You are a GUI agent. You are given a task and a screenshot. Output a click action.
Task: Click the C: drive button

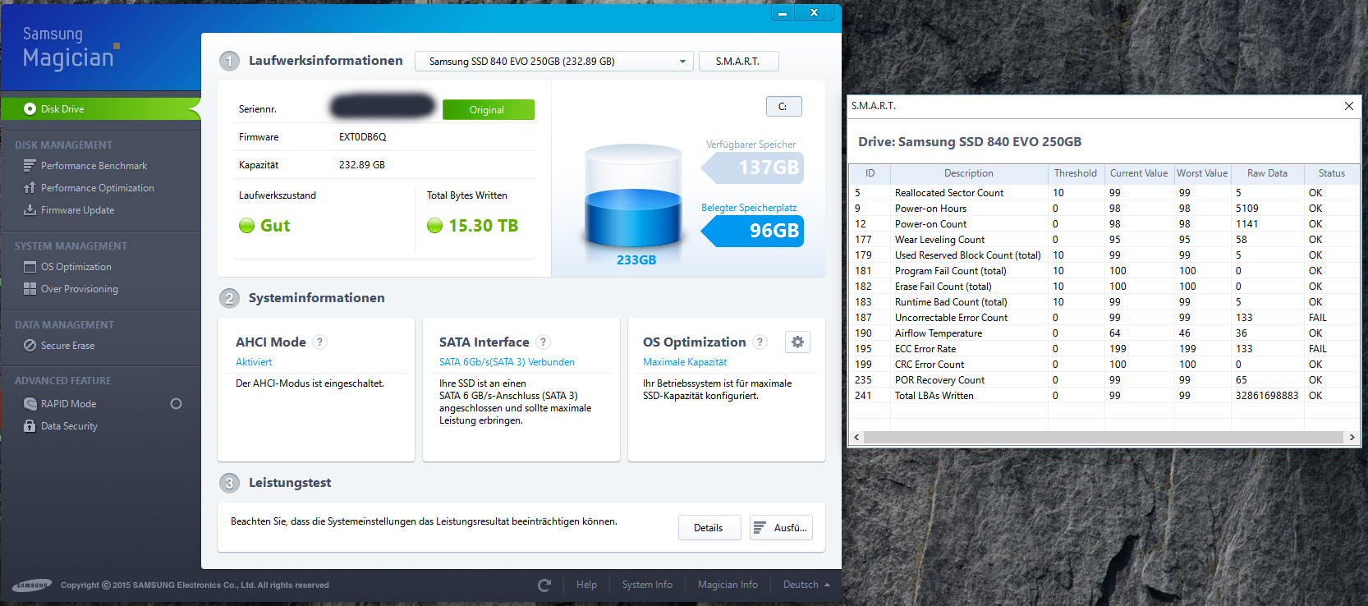(783, 106)
